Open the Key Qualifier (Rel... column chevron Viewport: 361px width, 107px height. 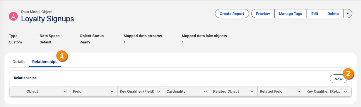pos(346,91)
